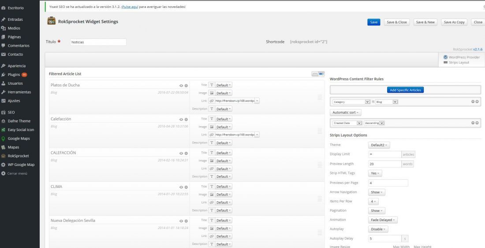Open the Strip HTML Tags Yes dropdown

click(x=375, y=173)
